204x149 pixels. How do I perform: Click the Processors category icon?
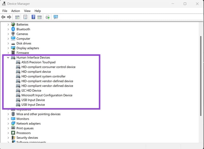click(x=13, y=133)
